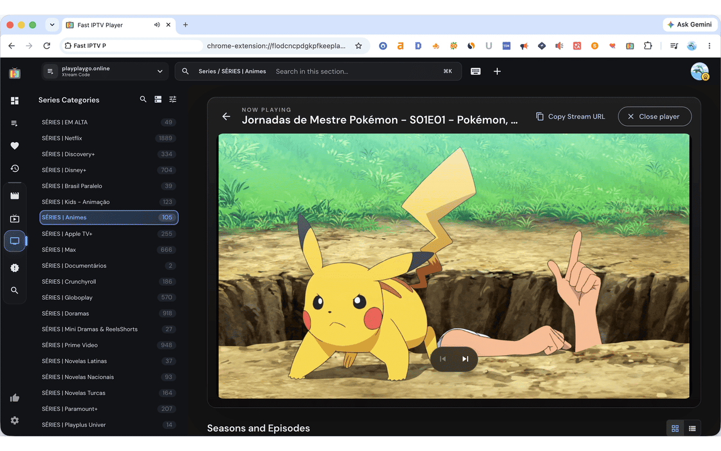Open settings gear at sidebar bottom
This screenshot has width=721, height=451.
[15, 420]
